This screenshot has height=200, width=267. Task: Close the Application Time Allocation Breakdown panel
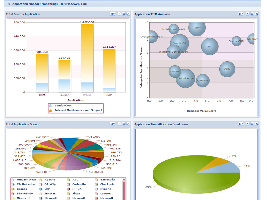(x=257, y=124)
